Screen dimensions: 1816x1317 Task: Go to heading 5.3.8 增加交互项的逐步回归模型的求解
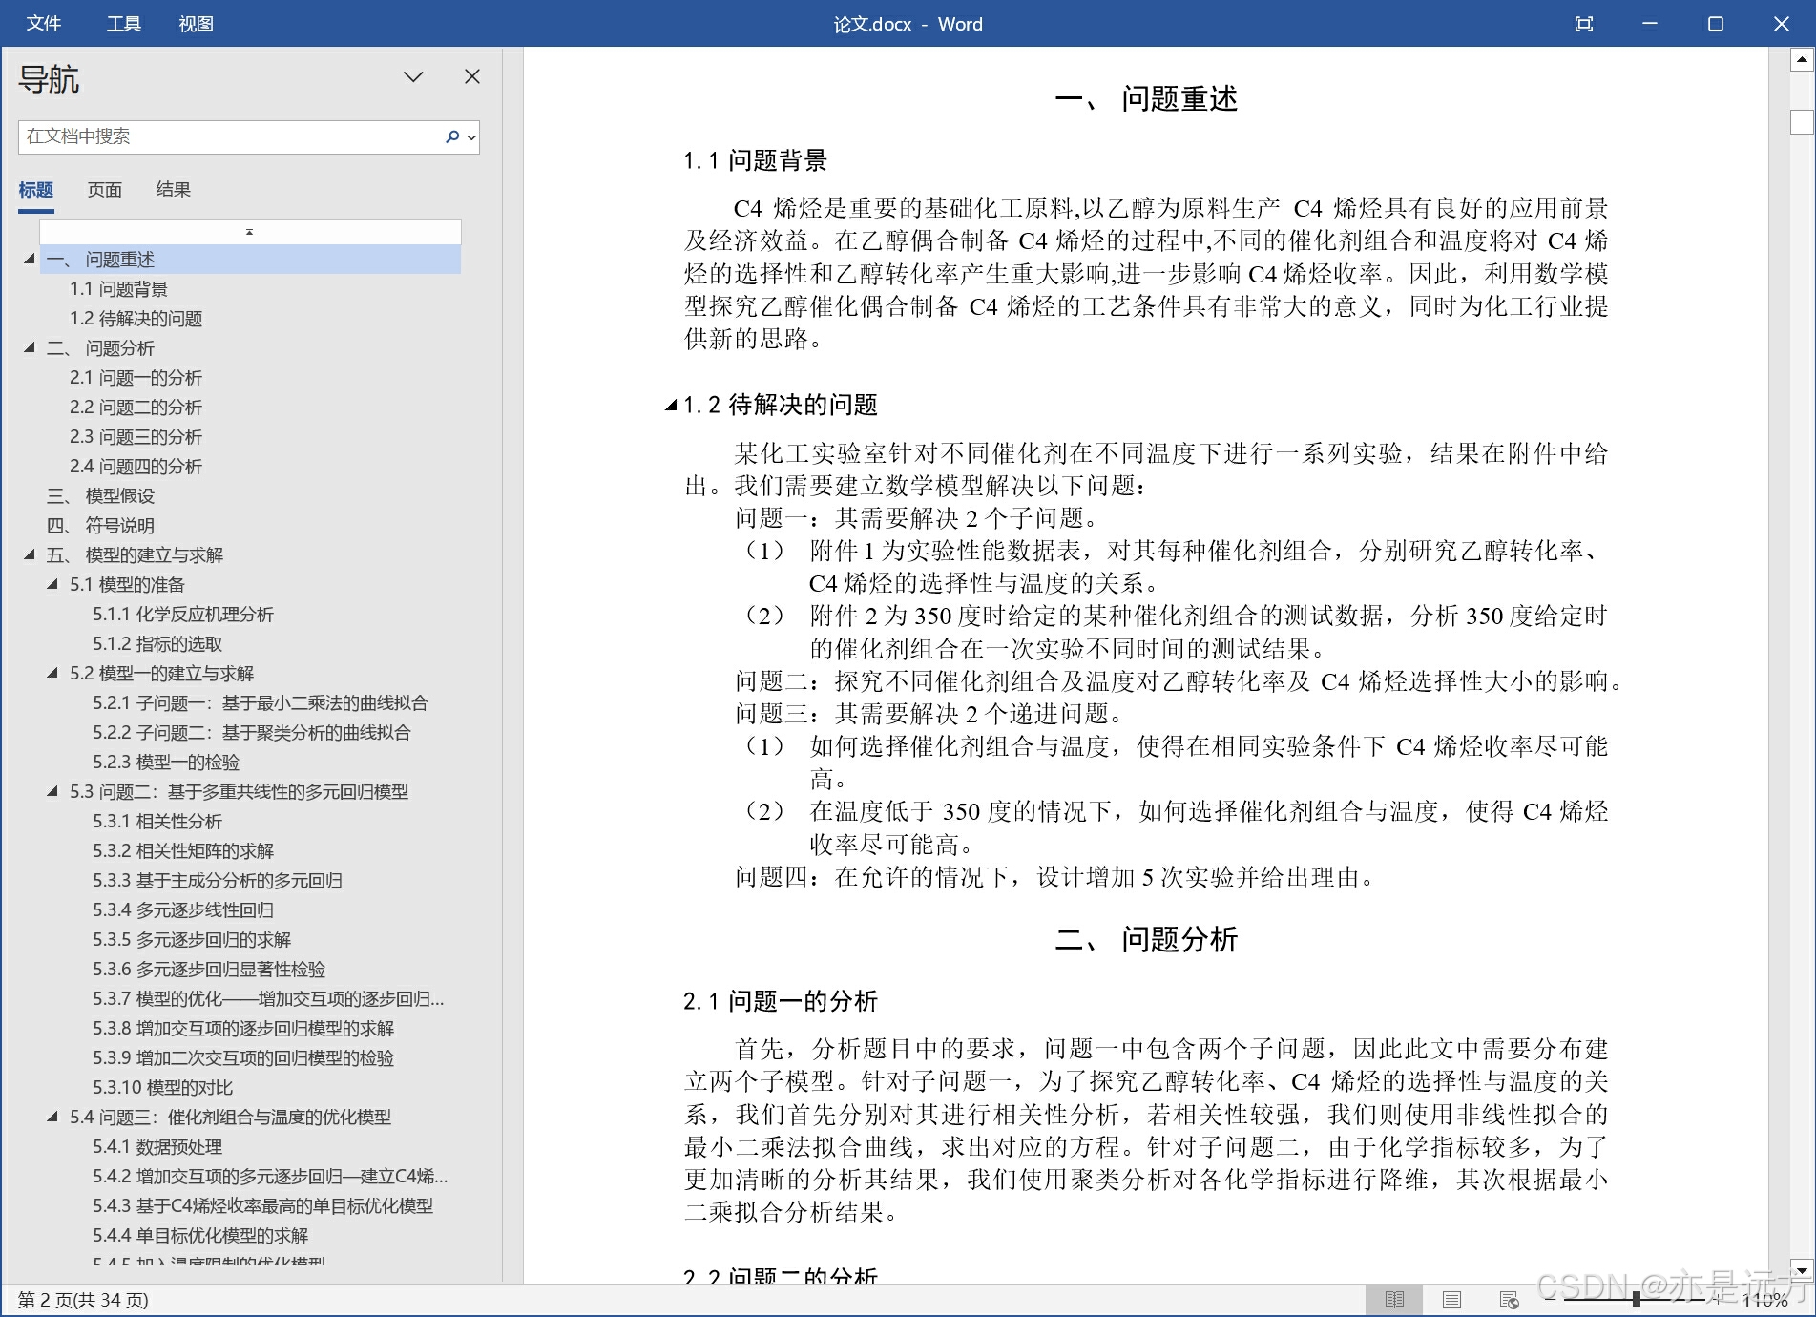coord(243,1028)
